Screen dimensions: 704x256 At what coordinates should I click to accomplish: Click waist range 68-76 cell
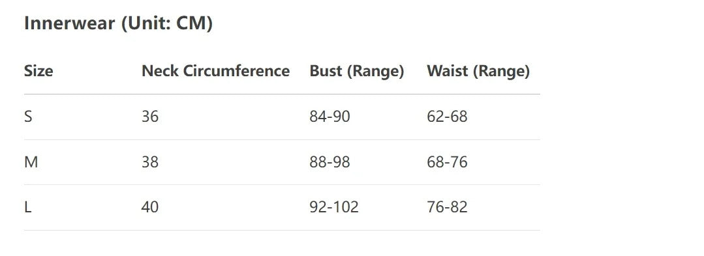pos(447,162)
